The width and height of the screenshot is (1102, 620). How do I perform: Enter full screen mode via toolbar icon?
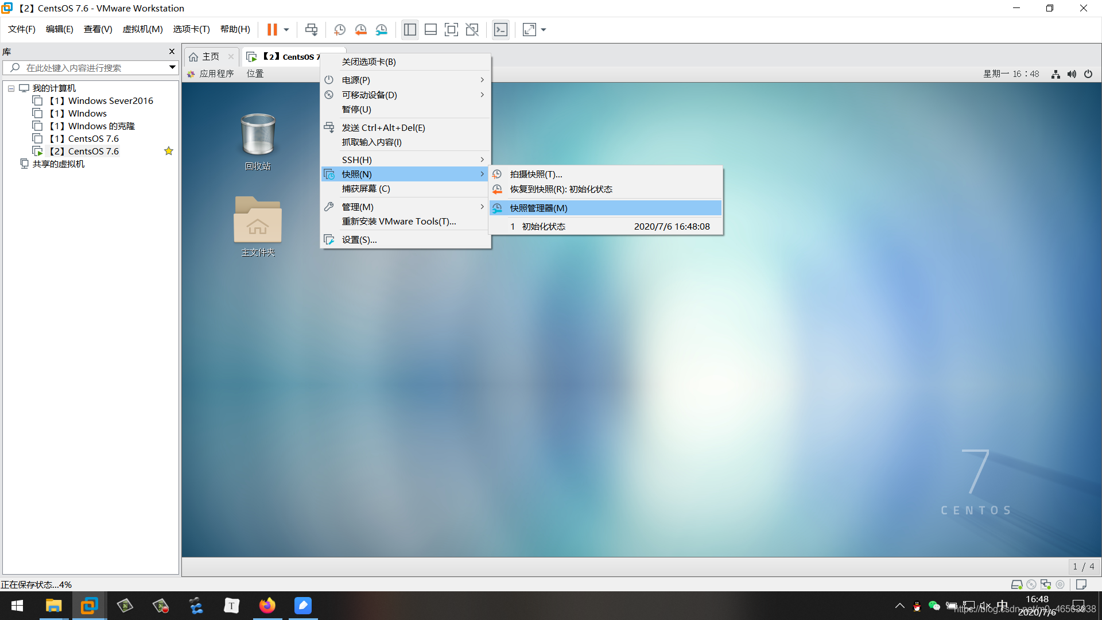point(451,29)
